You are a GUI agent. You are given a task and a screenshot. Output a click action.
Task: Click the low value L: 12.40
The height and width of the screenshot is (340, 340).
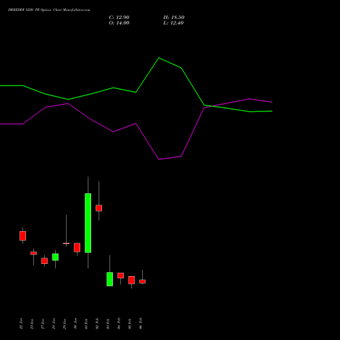(173, 23)
